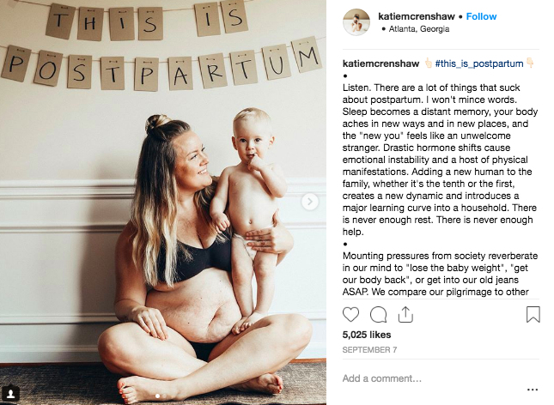The width and height of the screenshot is (554, 405).
Task: Open the Atlanta, Georgia location link
Action: 418,29
